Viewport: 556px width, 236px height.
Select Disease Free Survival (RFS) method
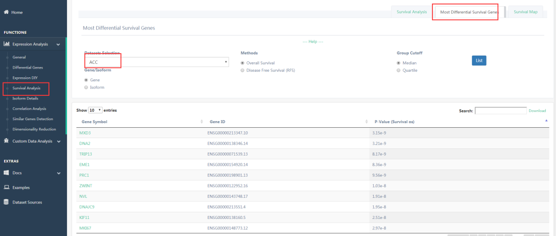point(242,70)
